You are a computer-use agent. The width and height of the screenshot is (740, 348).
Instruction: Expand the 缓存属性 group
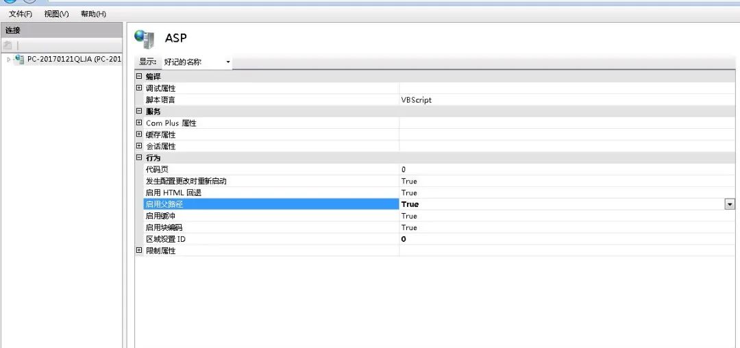(x=139, y=134)
